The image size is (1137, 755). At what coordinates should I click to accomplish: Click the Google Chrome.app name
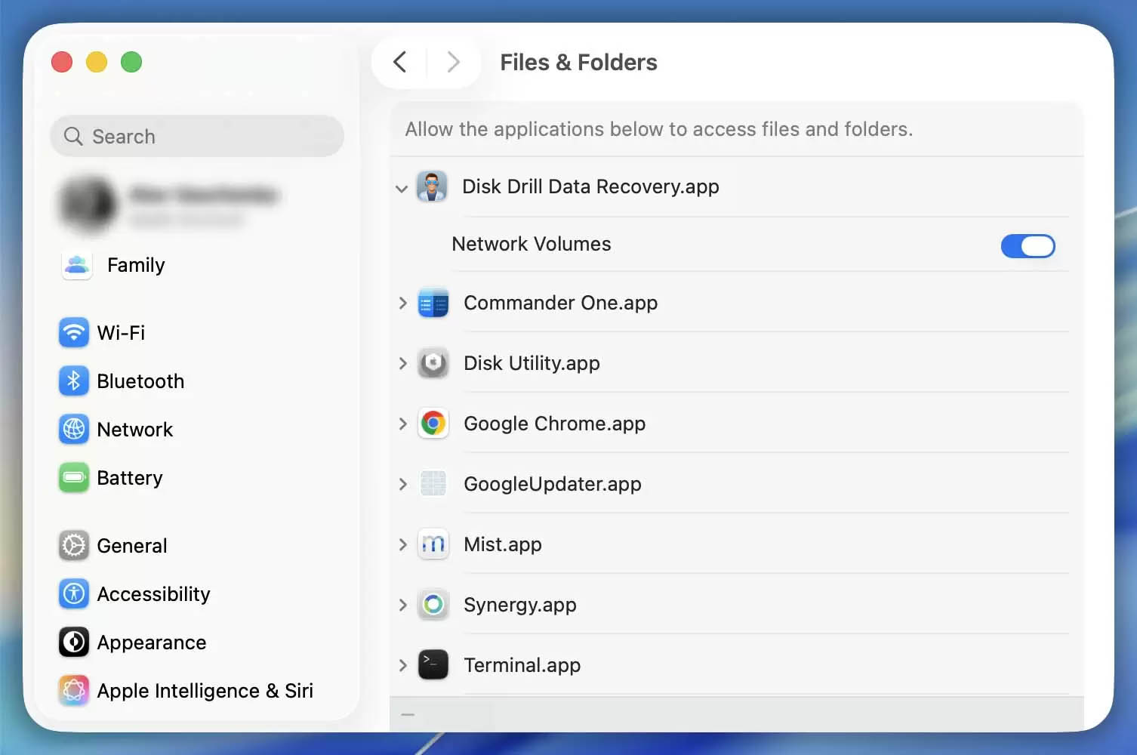[555, 424]
